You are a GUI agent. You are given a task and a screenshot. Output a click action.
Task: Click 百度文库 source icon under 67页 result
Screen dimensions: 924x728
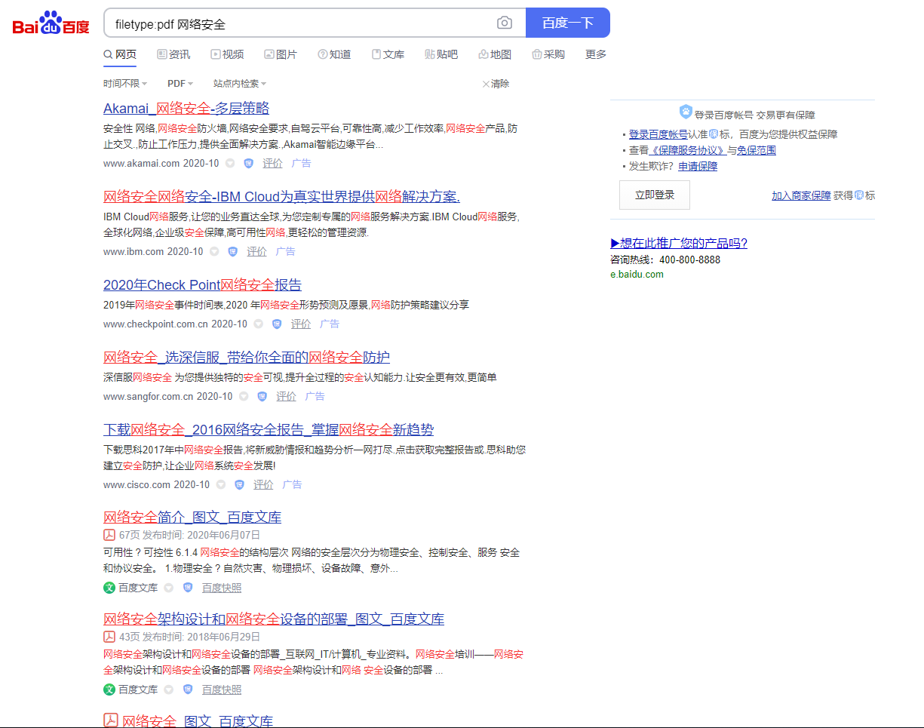[109, 588]
